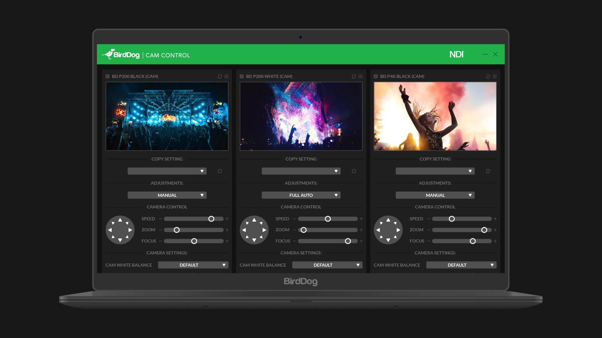The image size is (602, 338).
Task: Refresh the BD P200 BLACK camera panel
Action: (x=220, y=76)
